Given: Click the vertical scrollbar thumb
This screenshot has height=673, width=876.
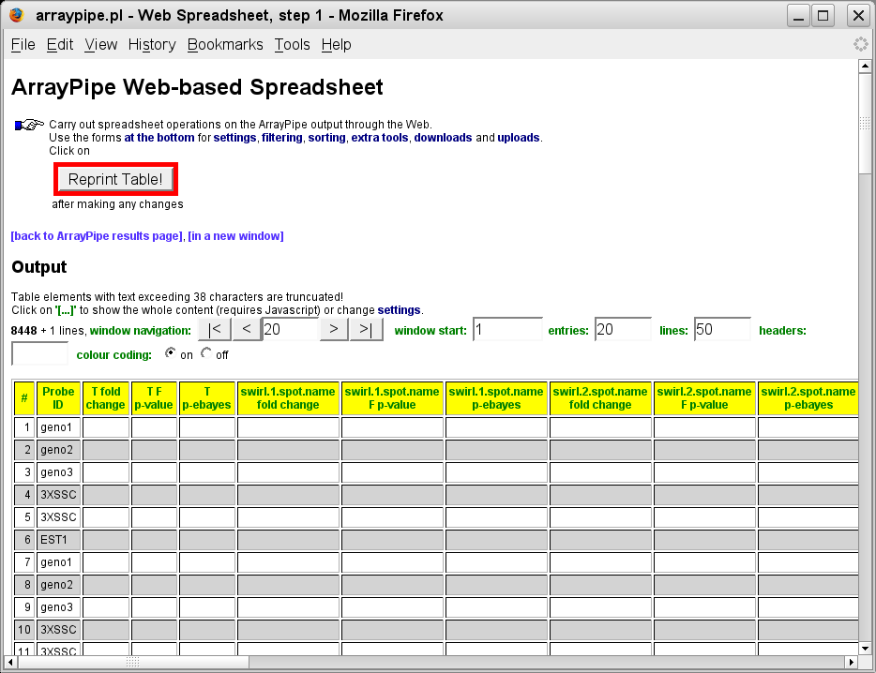Looking at the screenshot, I should [x=865, y=123].
